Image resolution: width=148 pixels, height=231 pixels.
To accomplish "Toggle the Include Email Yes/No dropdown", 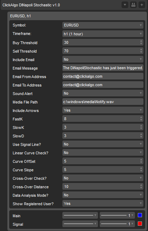I will pos(103,59).
